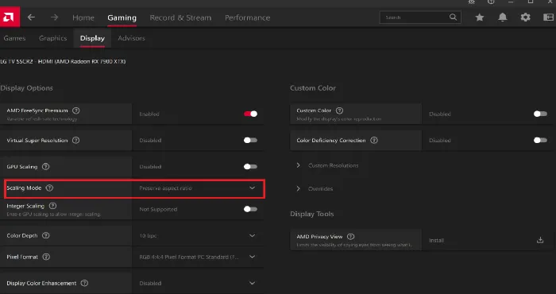The height and width of the screenshot is (294, 556).
Task: Toggle the sidebar panel icon
Action: click(548, 17)
